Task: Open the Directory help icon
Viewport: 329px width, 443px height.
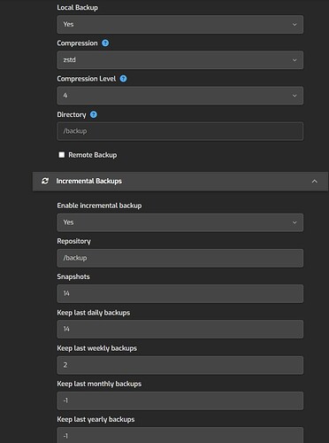Action: click(x=94, y=114)
